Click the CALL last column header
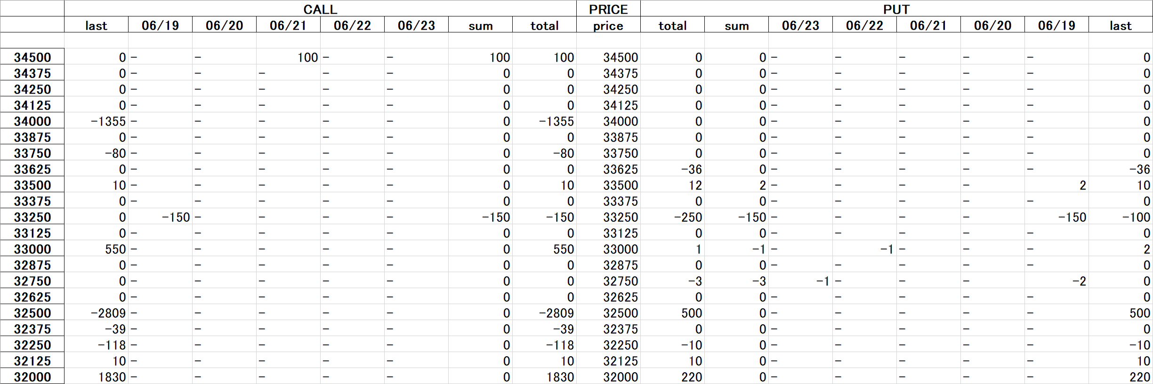 pos(96,25)
